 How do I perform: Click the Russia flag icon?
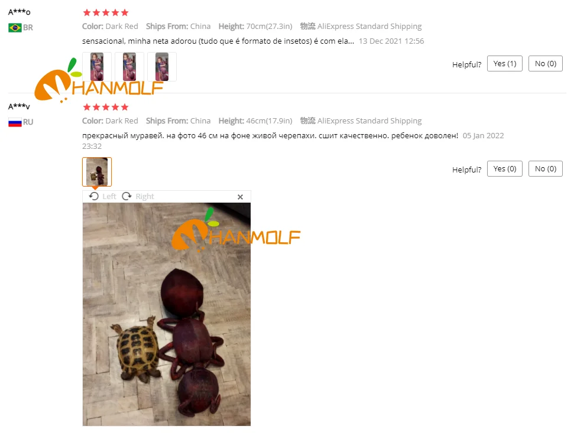tap(15, 122)
